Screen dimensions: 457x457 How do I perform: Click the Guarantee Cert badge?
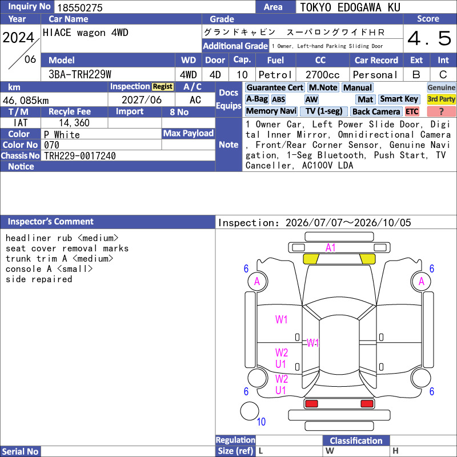tap(275, 87)
